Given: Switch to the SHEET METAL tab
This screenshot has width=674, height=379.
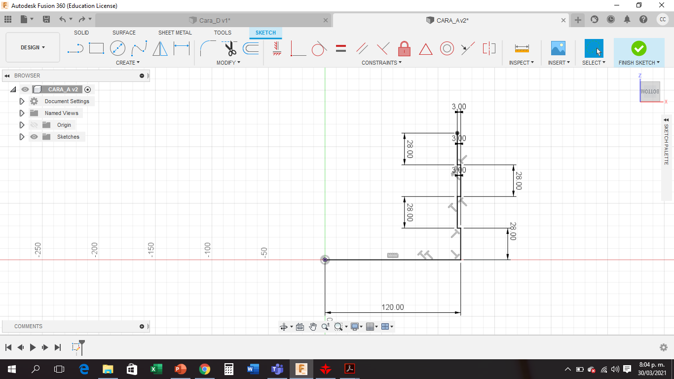Looking at the screenshot, I should coord(175,33).
